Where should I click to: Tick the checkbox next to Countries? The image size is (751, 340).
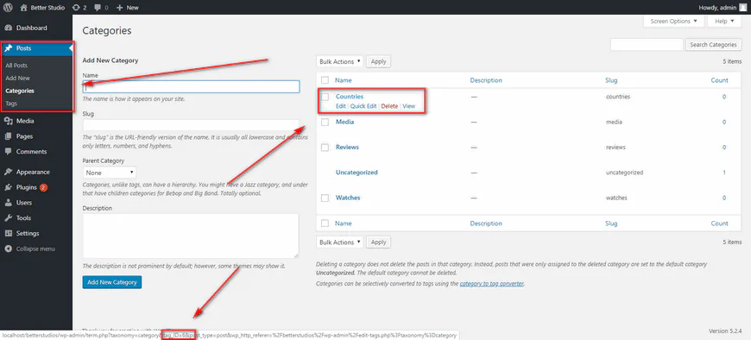pyautogui.click(x=325, y=97)
